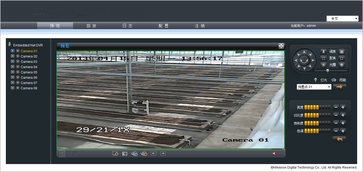The width and height of the screenshot is (363, 172).
Task: Open the 配置 configuration tab
Action: pos(163,26)
